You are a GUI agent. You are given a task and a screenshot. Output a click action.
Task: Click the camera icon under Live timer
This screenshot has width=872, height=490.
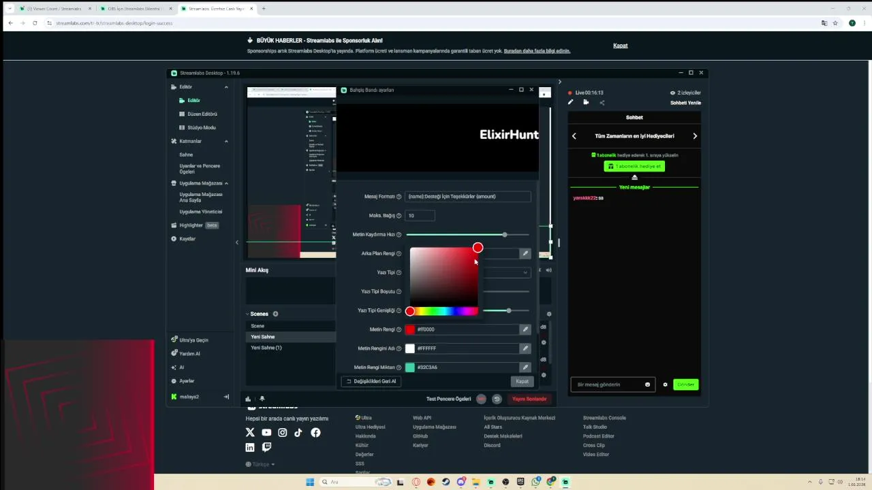pyautogui.click(x=586, y=102)
